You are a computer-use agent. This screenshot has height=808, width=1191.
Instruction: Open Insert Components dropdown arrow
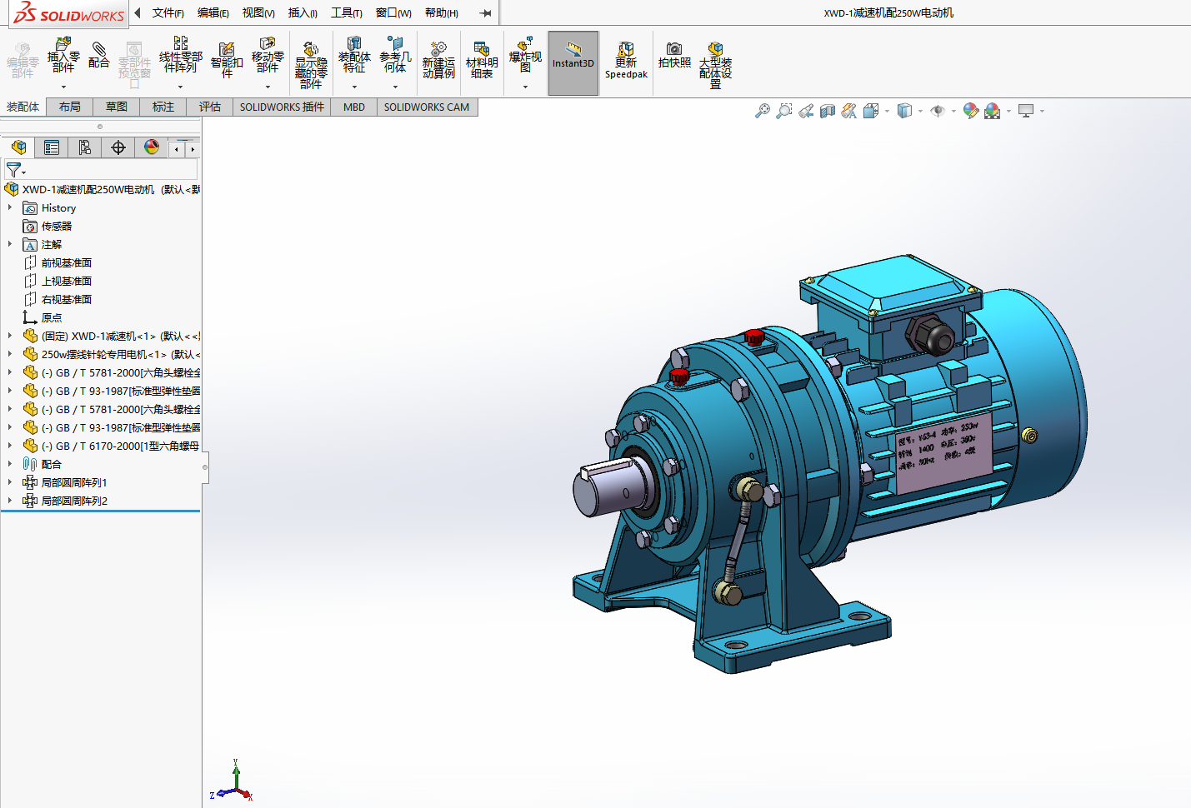coord(63,87)
